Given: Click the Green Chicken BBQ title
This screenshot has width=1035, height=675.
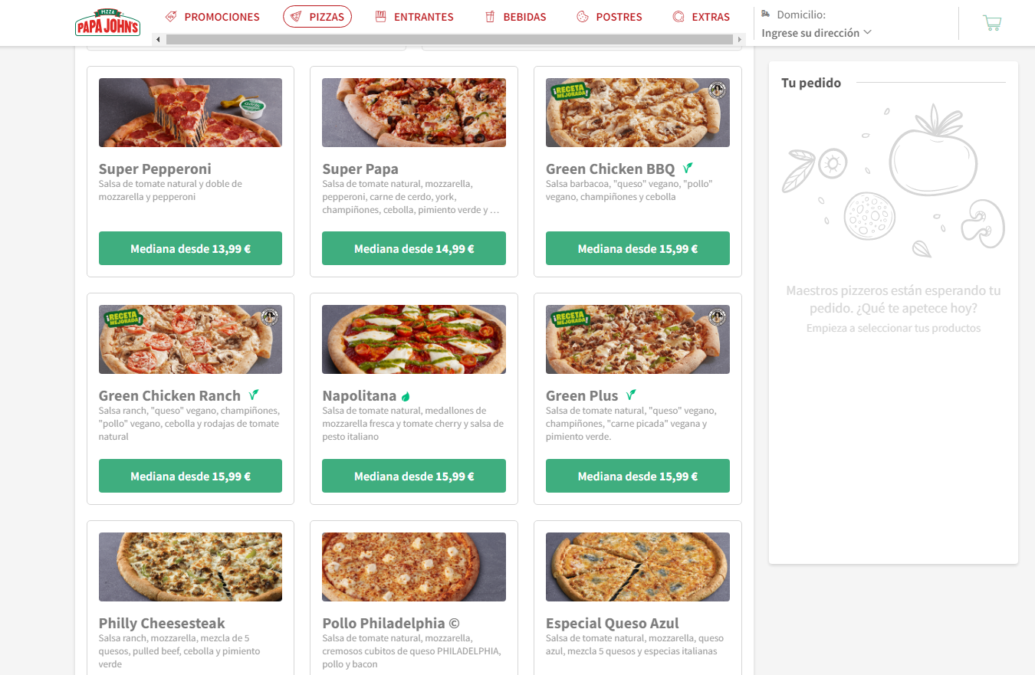Looking at the screenshot, I should [x=610, y=169].
